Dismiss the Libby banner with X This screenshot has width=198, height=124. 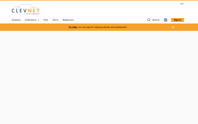173,27
